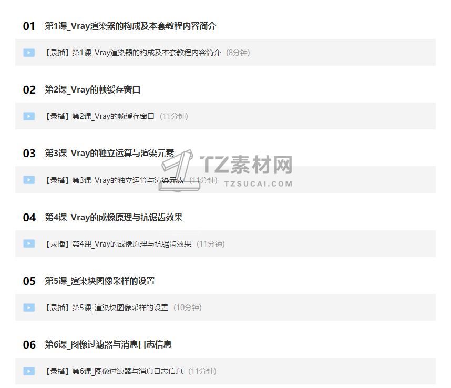
Task: Click the play icon for 第3课 recording
Action: click(x=29, y=180)
